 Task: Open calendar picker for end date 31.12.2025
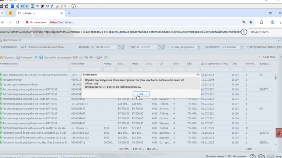159,47
